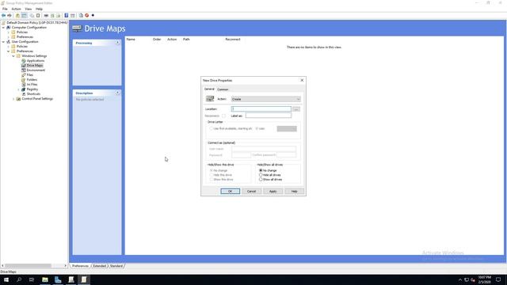The height and width of the screenshot is (285, 507).
Task: Select the 'Hide all drives' radio button
Action: 261,175
